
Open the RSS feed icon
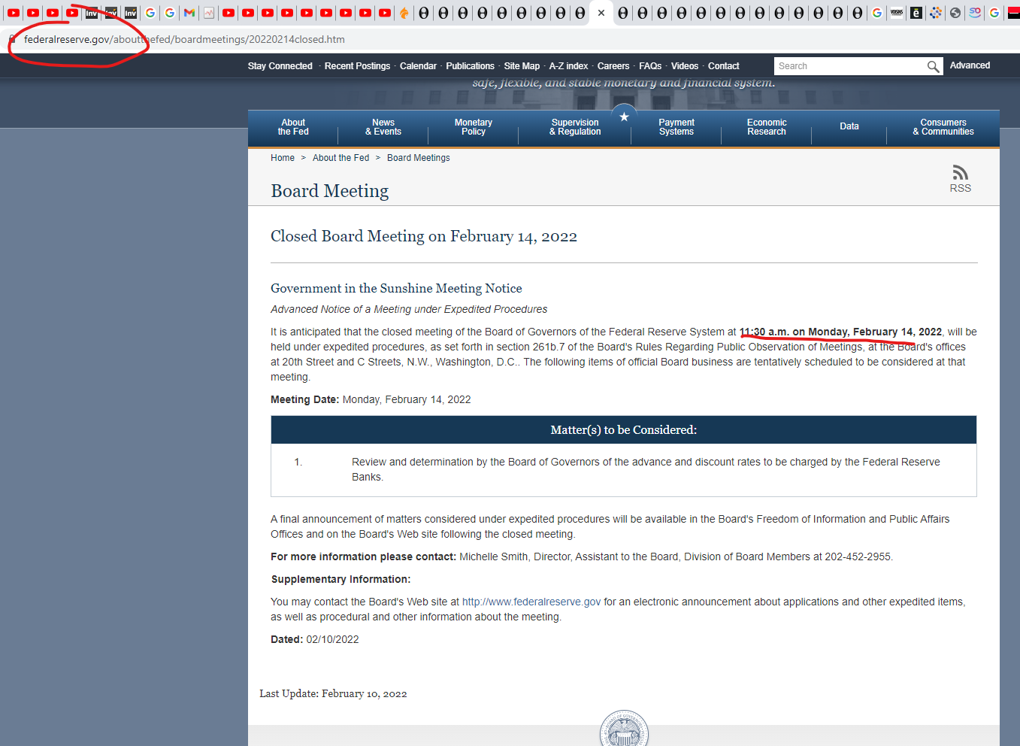coord(961,178)
